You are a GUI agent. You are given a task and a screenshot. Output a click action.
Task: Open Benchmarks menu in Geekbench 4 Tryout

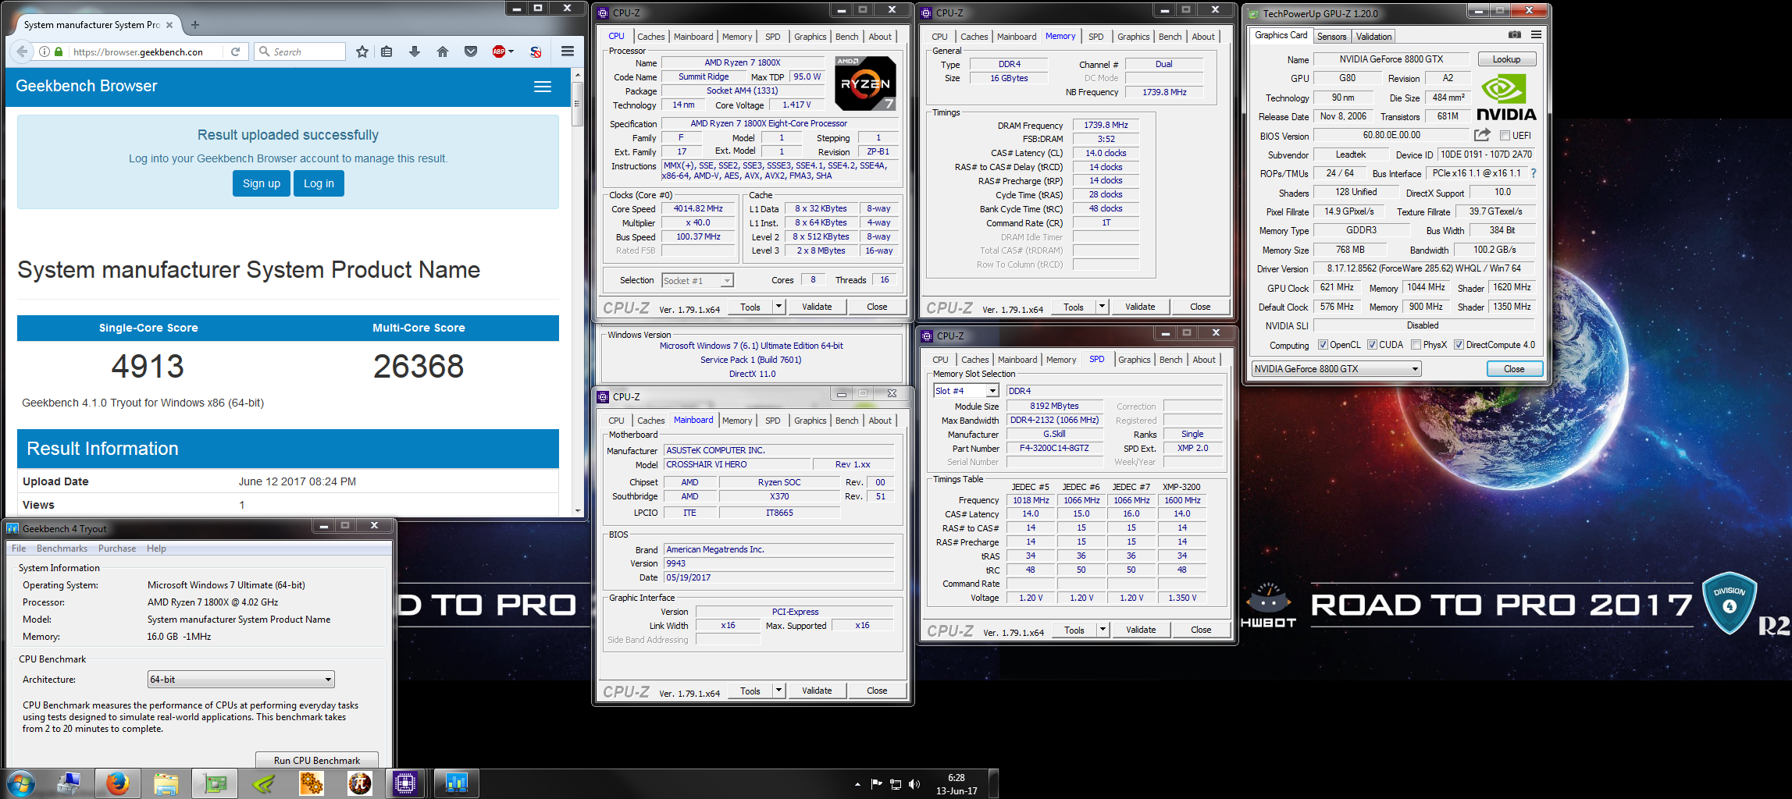[62, 549]
